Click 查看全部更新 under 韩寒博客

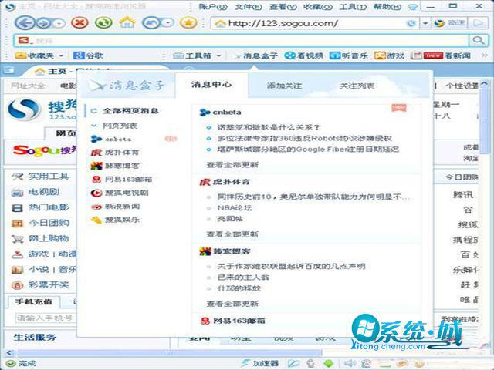pyautogui.click(x=232, y=304)
